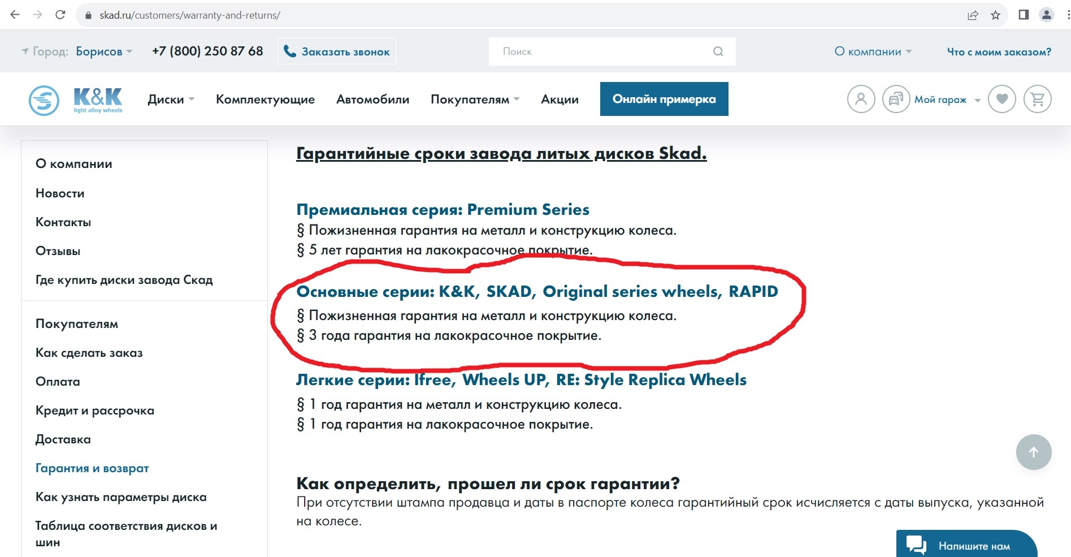Click the scroll-to-top arrow button
The image size is (1071, 557).
click(x=1034, y=452)
